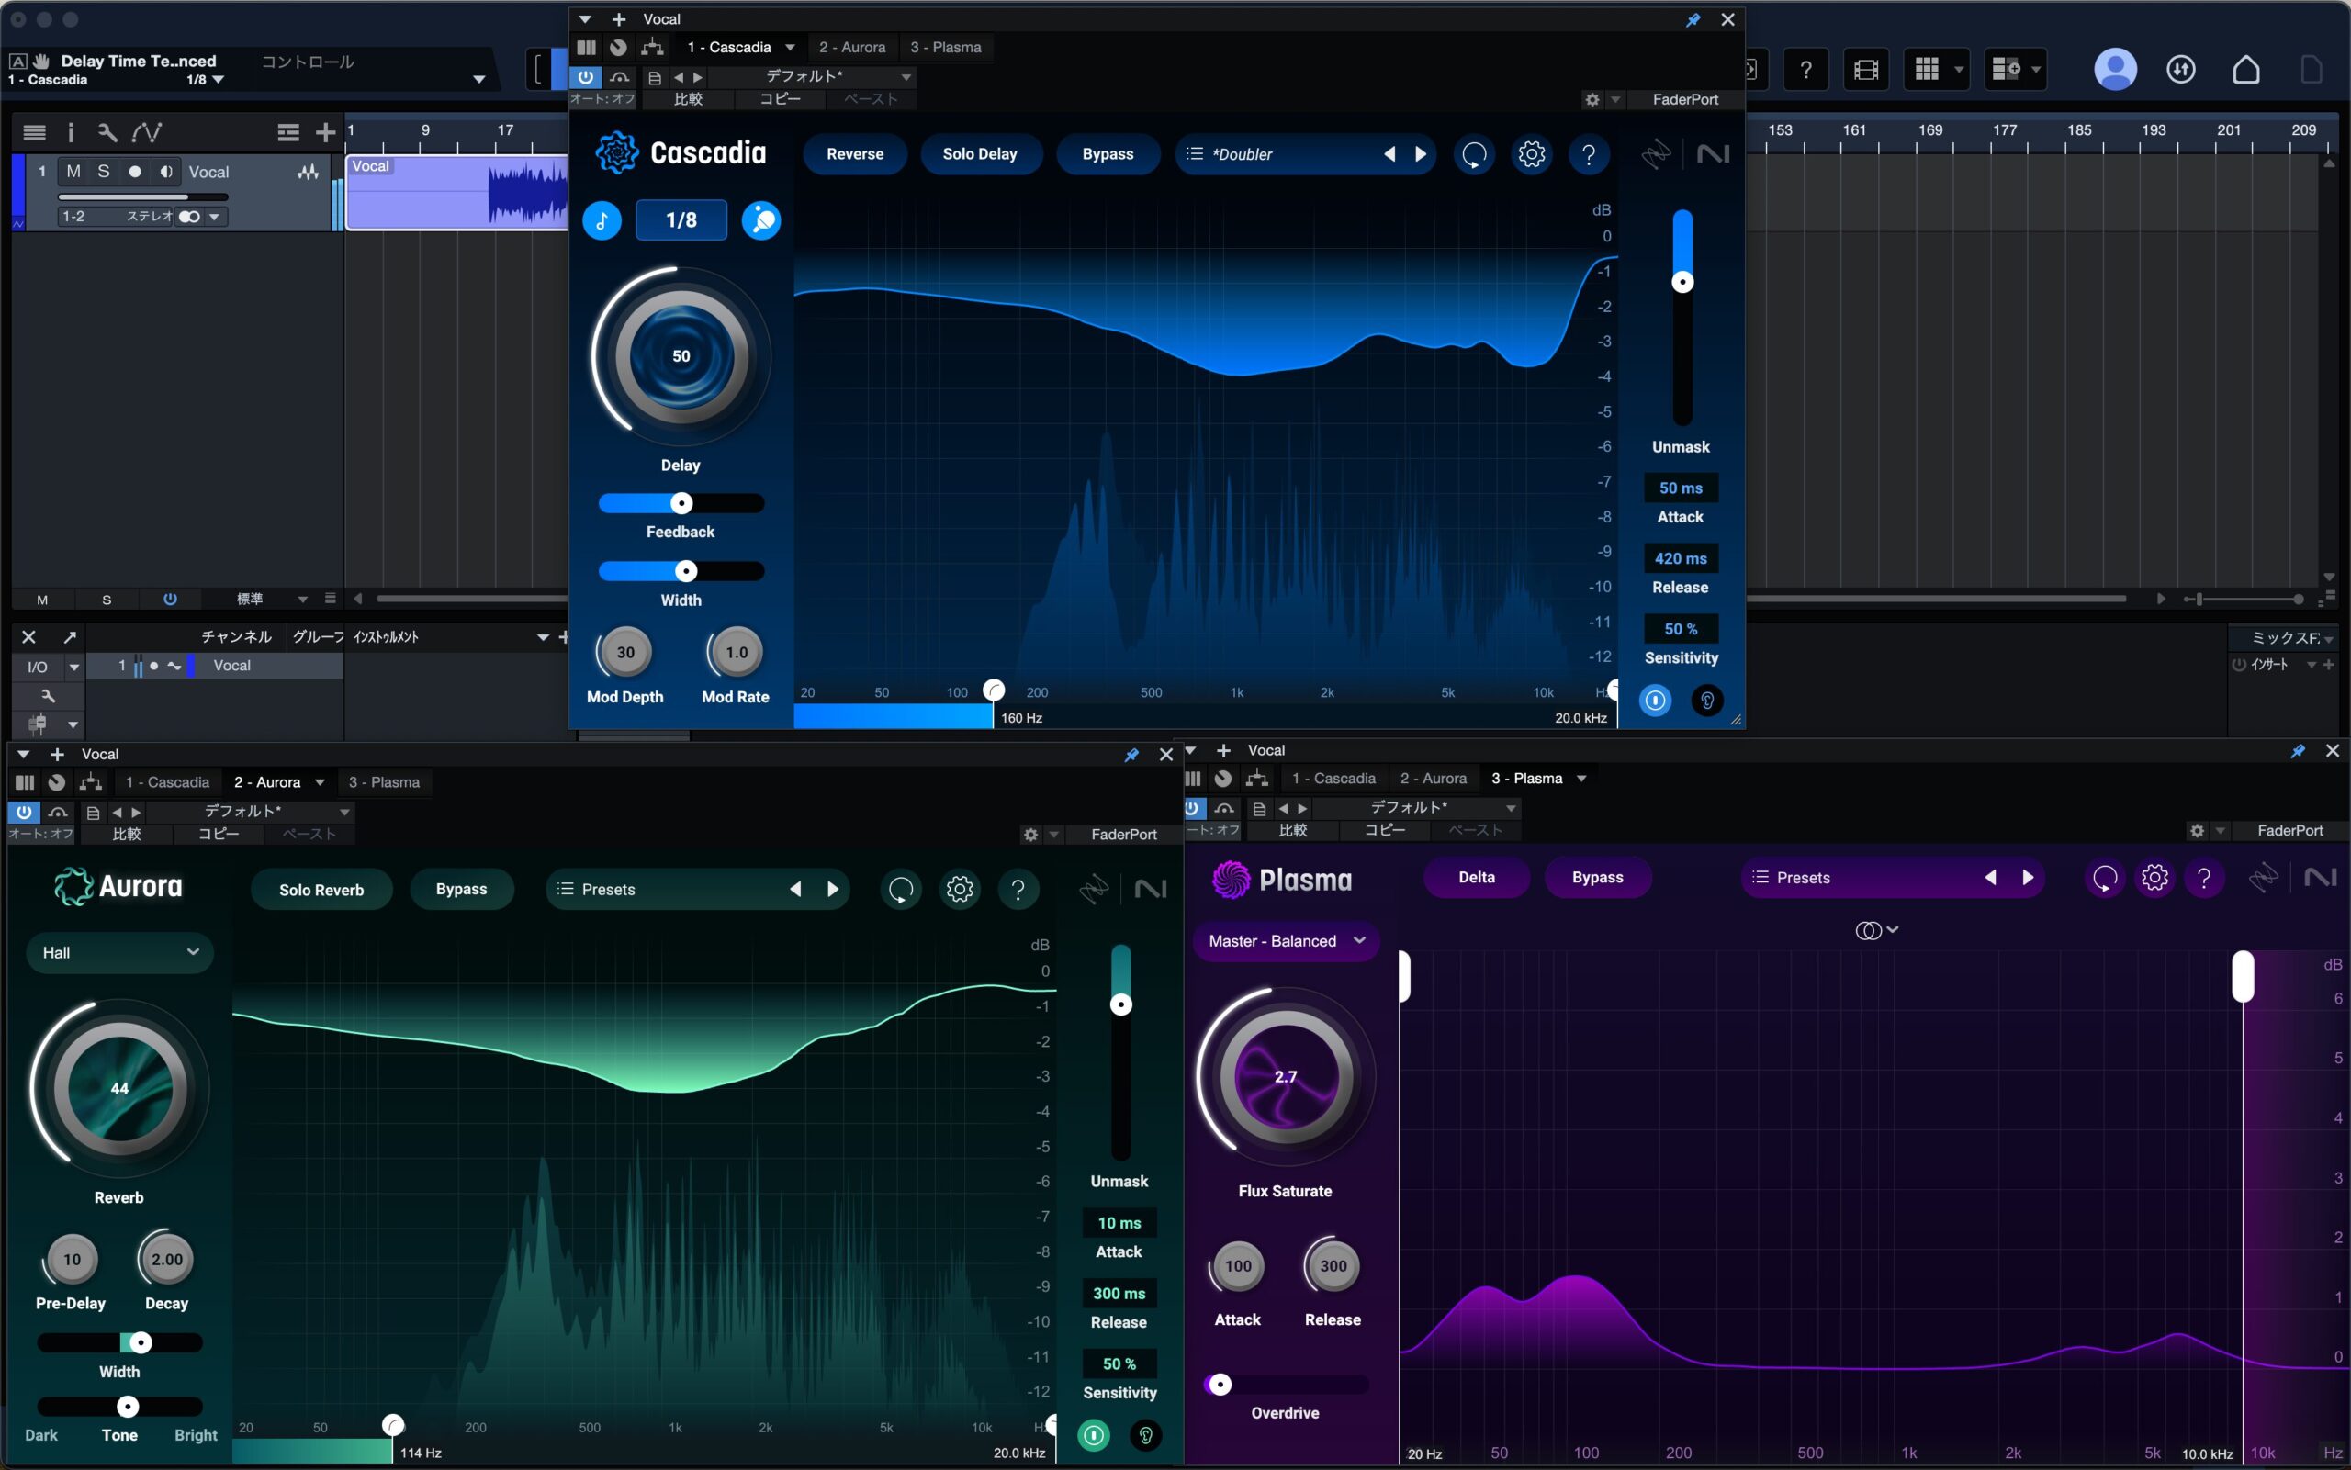Click the user account avatar icon
This screenshot has height=1470, width=2351.
(2115, 69)
